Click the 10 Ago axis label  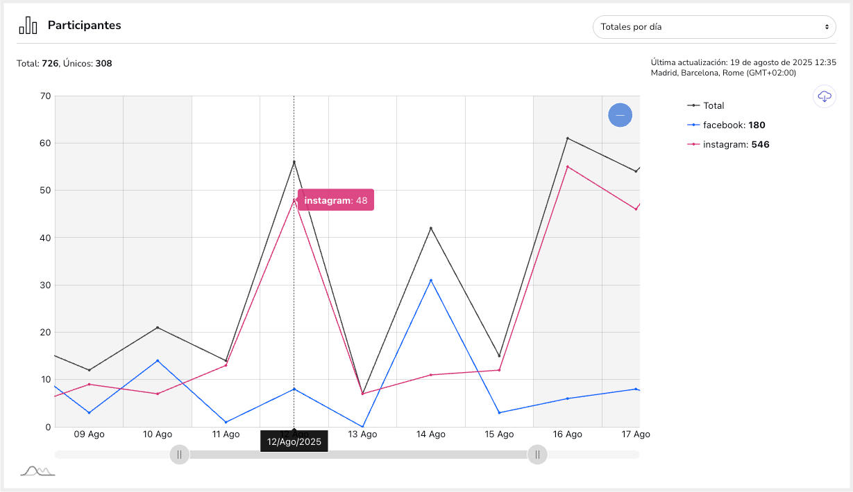coord(158,434)
